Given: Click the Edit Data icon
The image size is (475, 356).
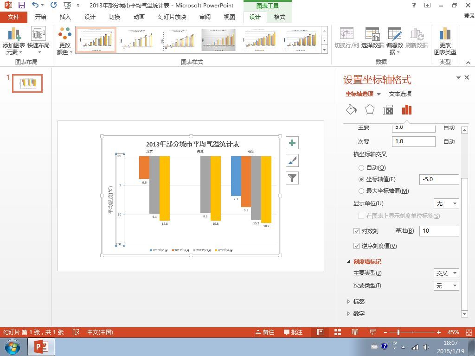Looking at the screenshot, I should pyautogui.click(x=395, y=41).
